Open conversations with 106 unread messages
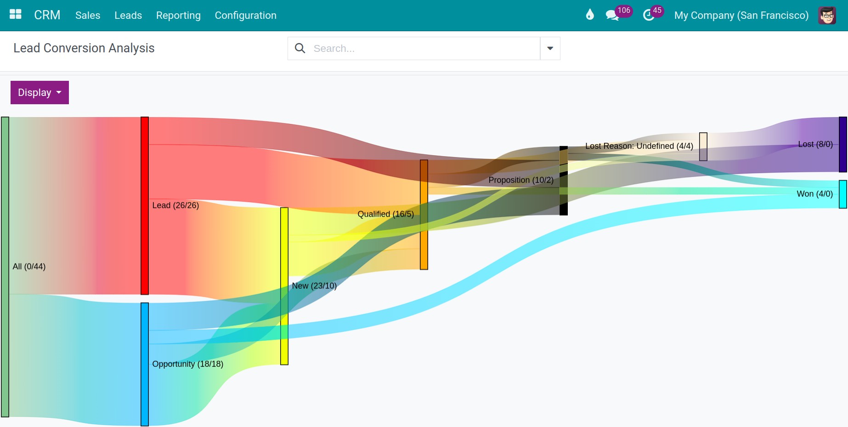Viewport: 848px width, 427px height. pos(618,14)
